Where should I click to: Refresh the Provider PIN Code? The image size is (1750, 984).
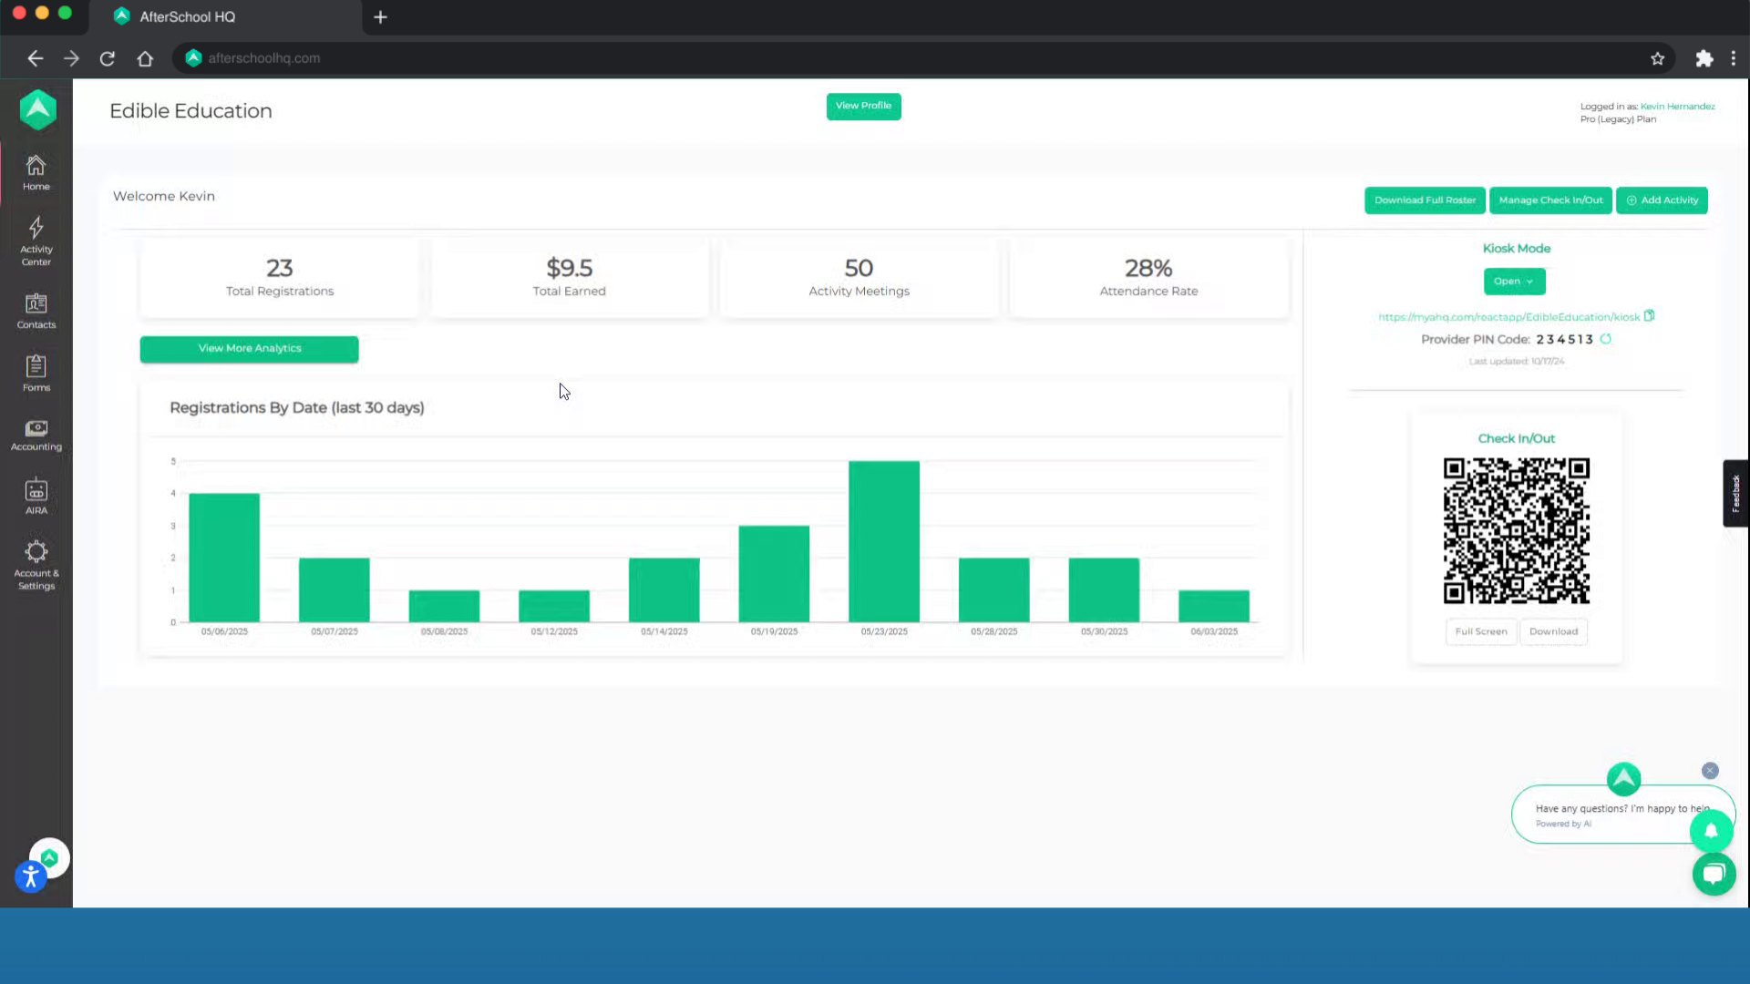click(1606, 339)
